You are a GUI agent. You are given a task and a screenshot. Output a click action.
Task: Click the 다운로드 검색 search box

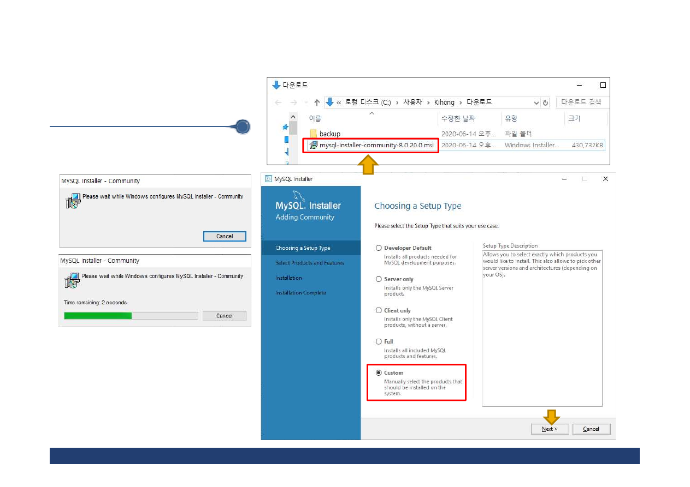click(581, 103)
